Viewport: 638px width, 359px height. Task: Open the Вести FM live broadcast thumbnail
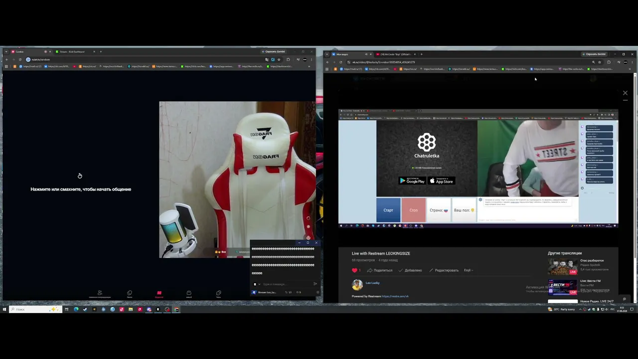563,287
